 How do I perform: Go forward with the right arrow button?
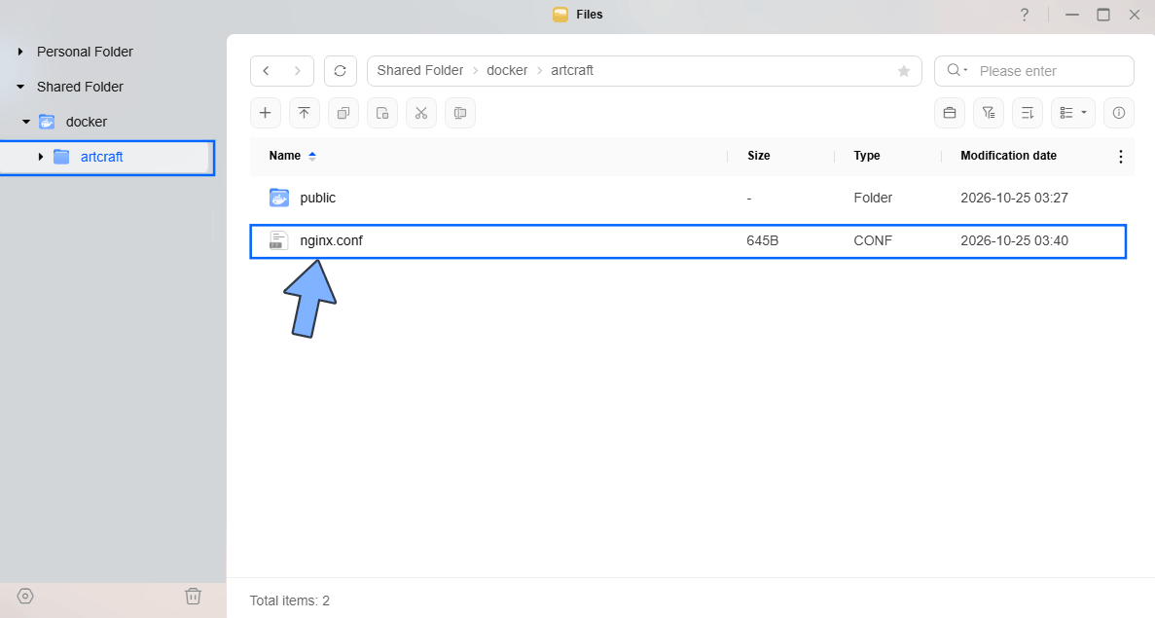298,71
